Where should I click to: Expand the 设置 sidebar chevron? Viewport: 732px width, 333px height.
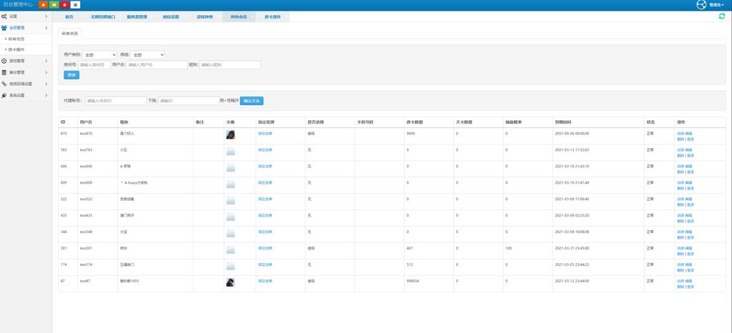(x=46, y=16)
